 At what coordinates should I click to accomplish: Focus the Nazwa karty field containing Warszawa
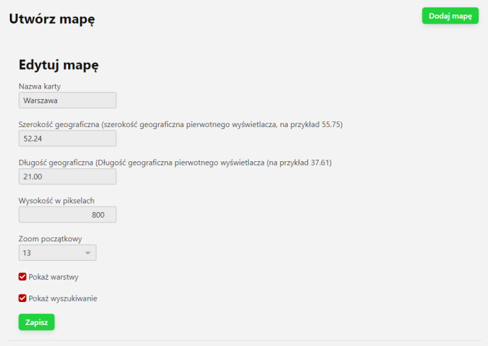coord(67,100)
